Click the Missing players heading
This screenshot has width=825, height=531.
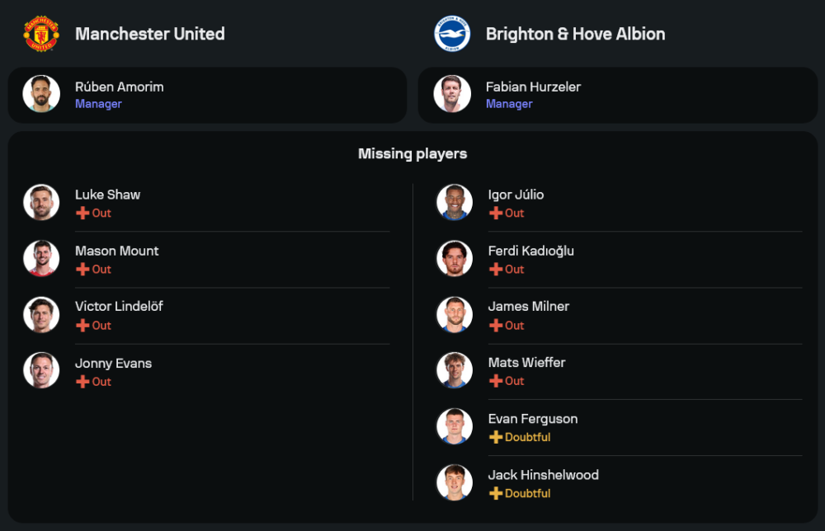click(412, 153)
